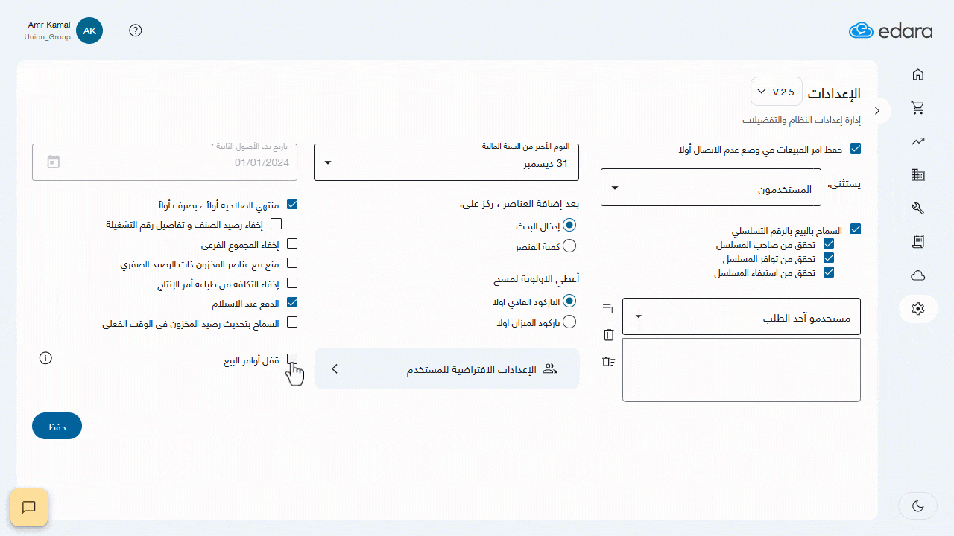The height and width of the screenshot is (536, 954).
Task: Open the المستخدمون exclusion dropdown
Action: [710, 187]
